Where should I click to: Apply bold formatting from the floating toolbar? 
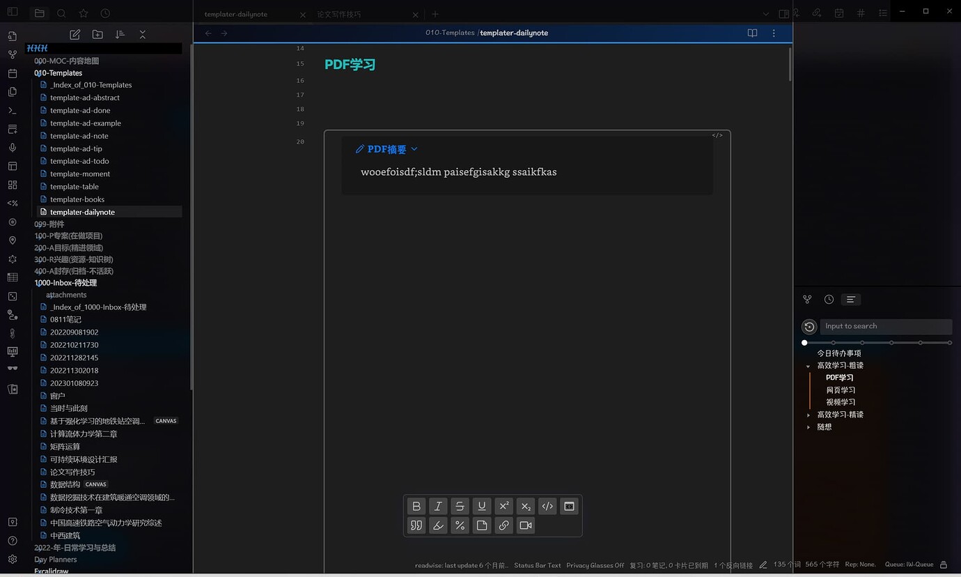click(416, 507)
